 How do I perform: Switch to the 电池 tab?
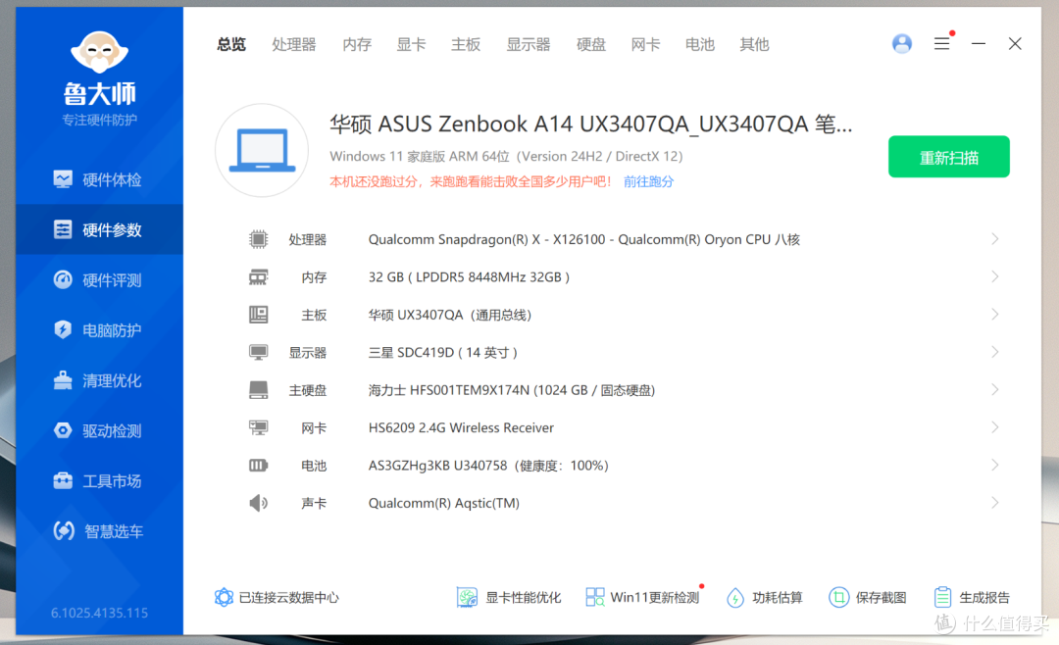click(x=700, y=44)
